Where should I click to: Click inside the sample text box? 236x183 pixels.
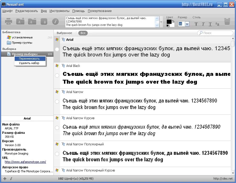click(x=110, y=22)
